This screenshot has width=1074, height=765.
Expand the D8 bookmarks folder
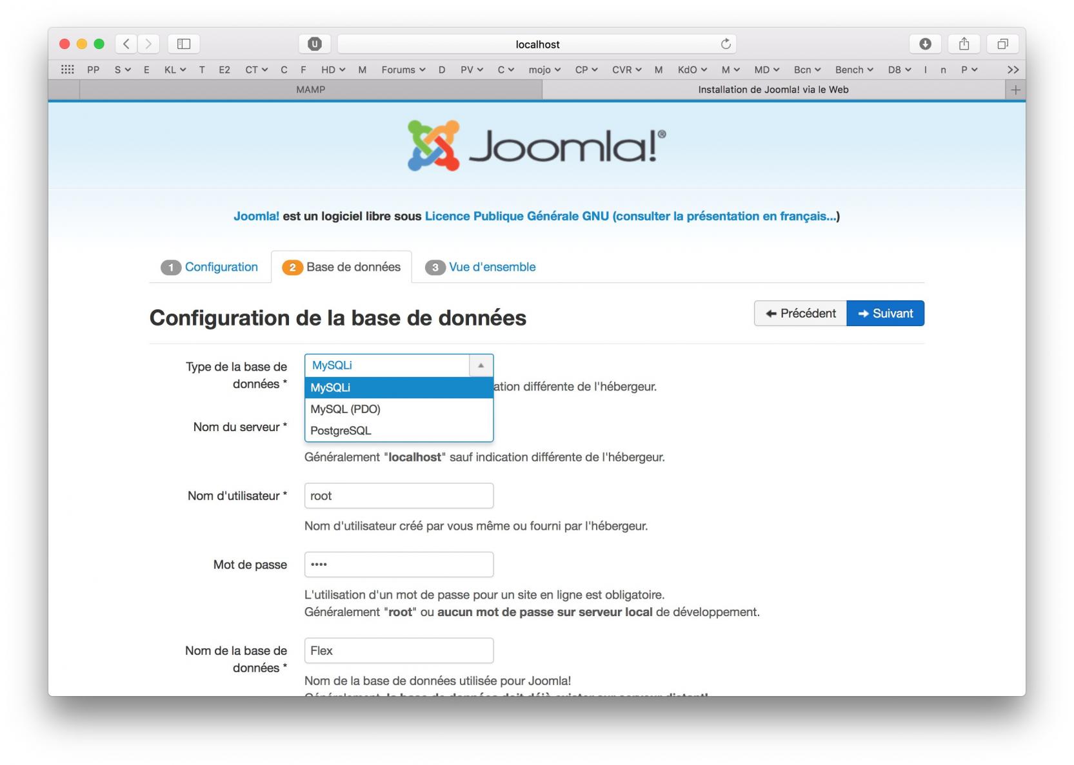click(899, 70)
